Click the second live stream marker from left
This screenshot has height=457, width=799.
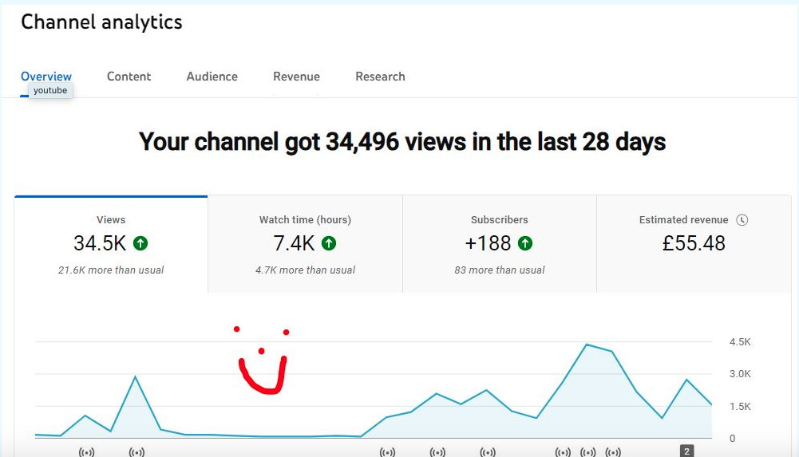pyautogui.click(x=136, y=452)
